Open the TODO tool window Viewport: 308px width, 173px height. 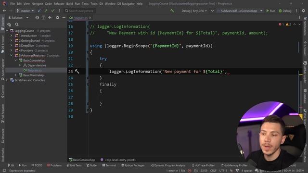point(37,165)
